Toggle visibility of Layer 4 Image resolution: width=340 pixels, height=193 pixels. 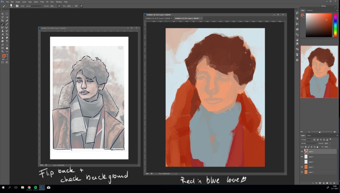point(302,156)
